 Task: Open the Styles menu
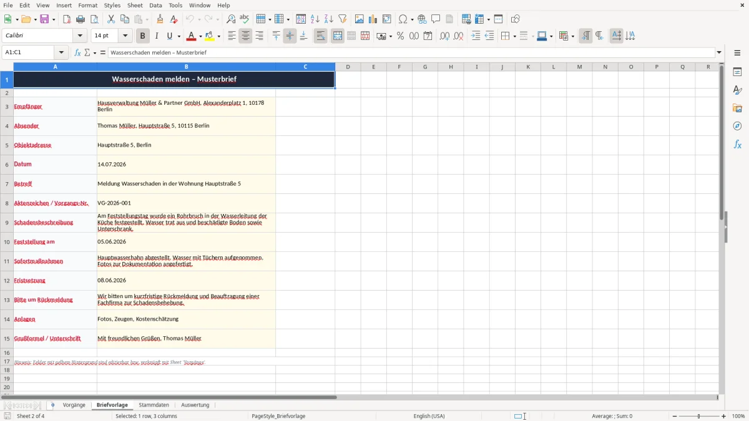112,5
